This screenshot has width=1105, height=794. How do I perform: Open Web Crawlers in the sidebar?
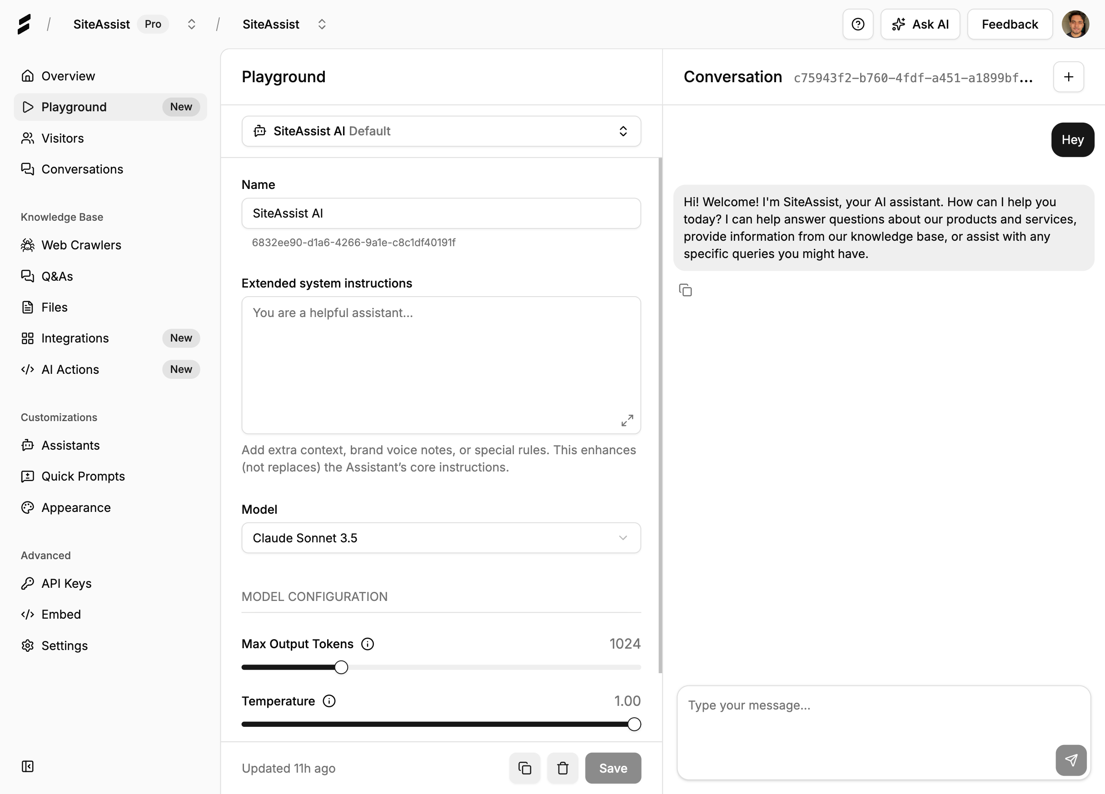point(81,245)
